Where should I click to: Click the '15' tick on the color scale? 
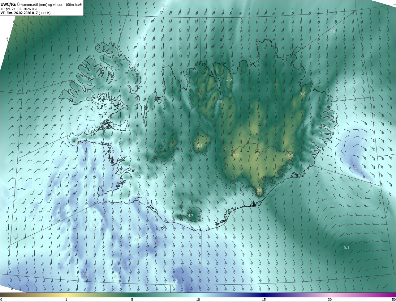264,300
